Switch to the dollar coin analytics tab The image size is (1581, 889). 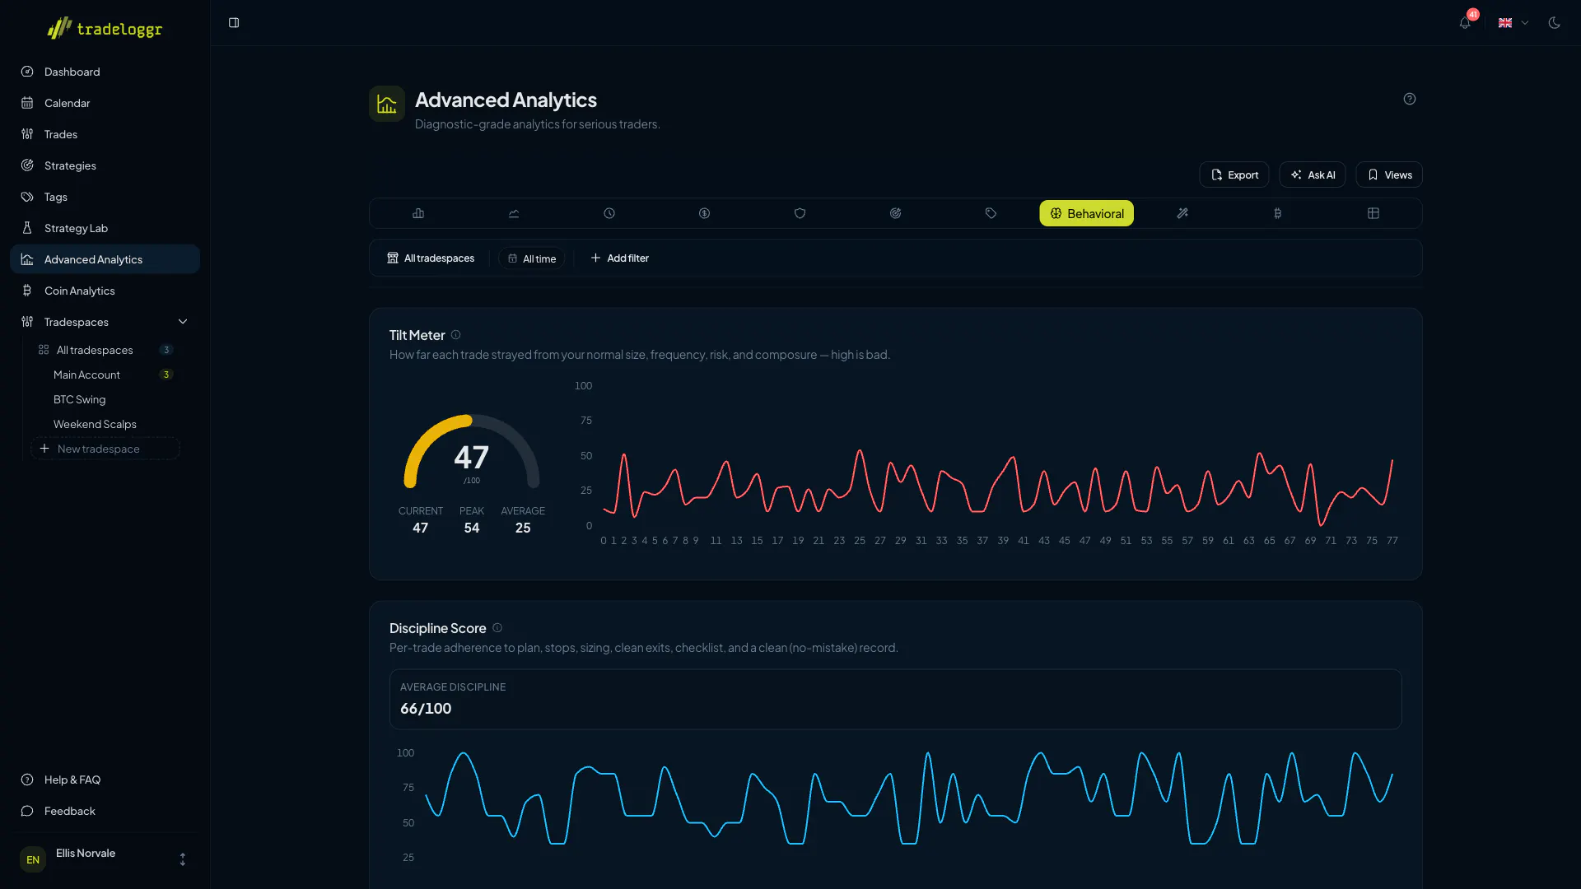(705, 213)
